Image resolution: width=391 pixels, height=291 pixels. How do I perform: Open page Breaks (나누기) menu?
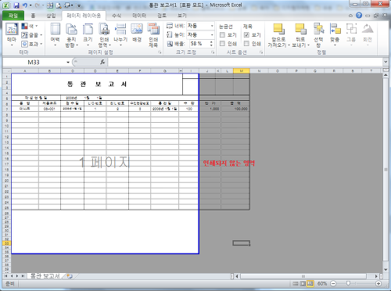pyautogui.click(x=120, y=35)
